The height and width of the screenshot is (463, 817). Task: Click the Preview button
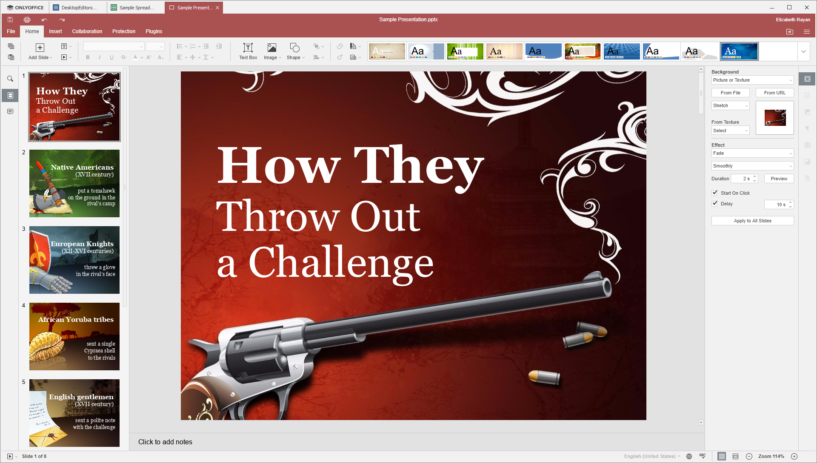coord(779,179)
